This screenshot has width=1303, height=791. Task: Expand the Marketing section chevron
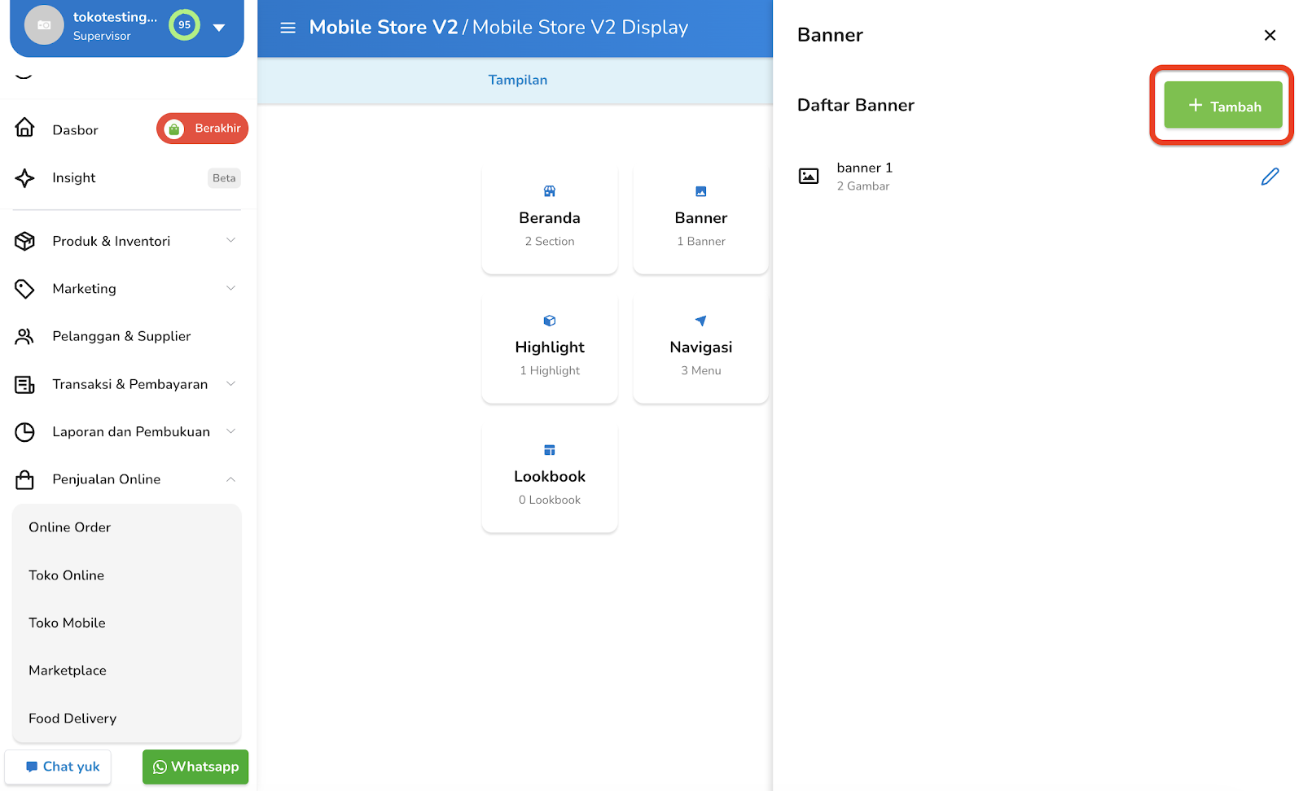pyautogui.click(x=230, y=288)
